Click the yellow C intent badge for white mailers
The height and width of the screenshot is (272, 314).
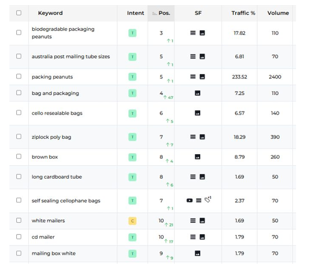point(133,221)
